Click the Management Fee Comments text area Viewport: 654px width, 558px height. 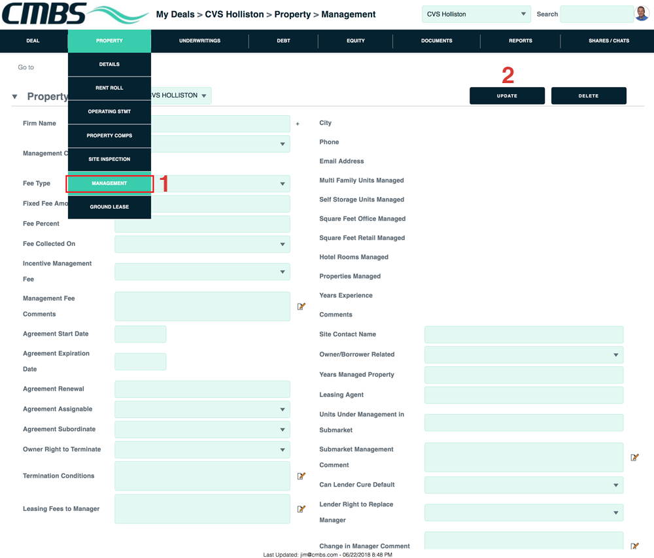point(202,307)
